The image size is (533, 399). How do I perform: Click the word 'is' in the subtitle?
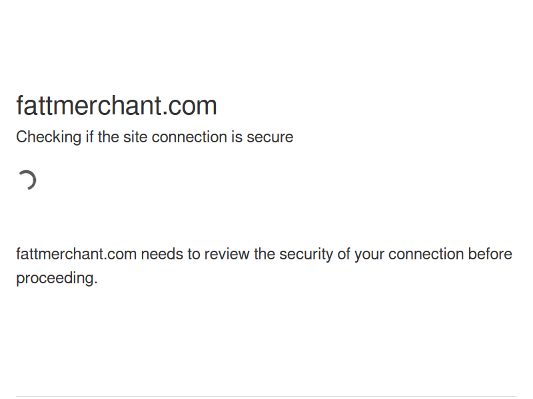pos(237,137)
